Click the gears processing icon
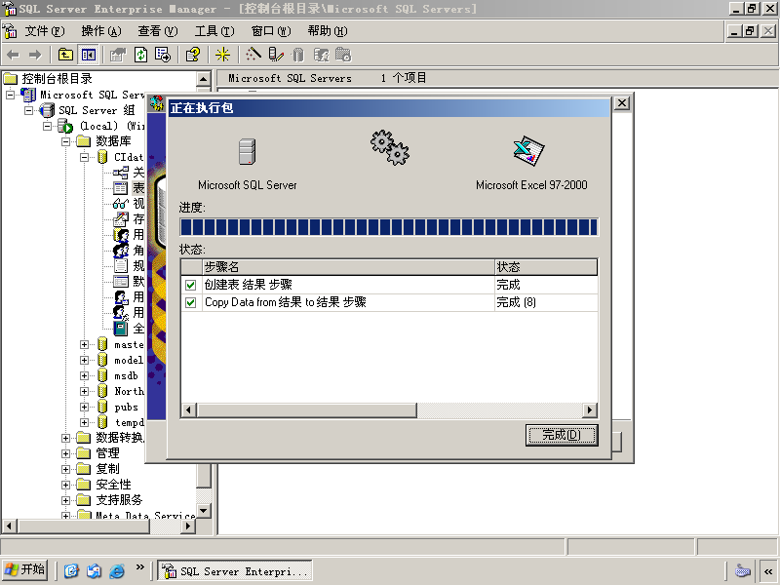This screenshot has width=780, height=585. coord(389,148)
